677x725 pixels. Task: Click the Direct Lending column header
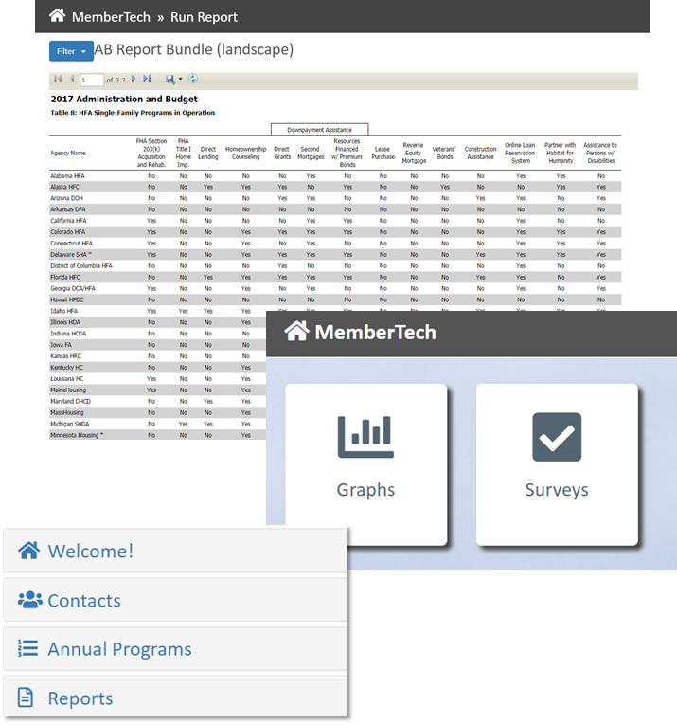[x=207, y=153]
